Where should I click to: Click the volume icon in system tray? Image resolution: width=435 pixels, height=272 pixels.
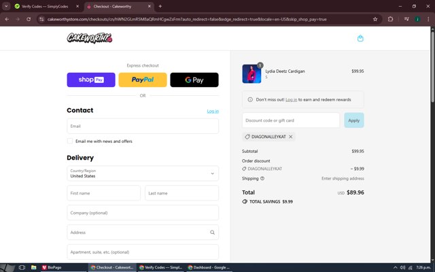(x=402, y=267)
